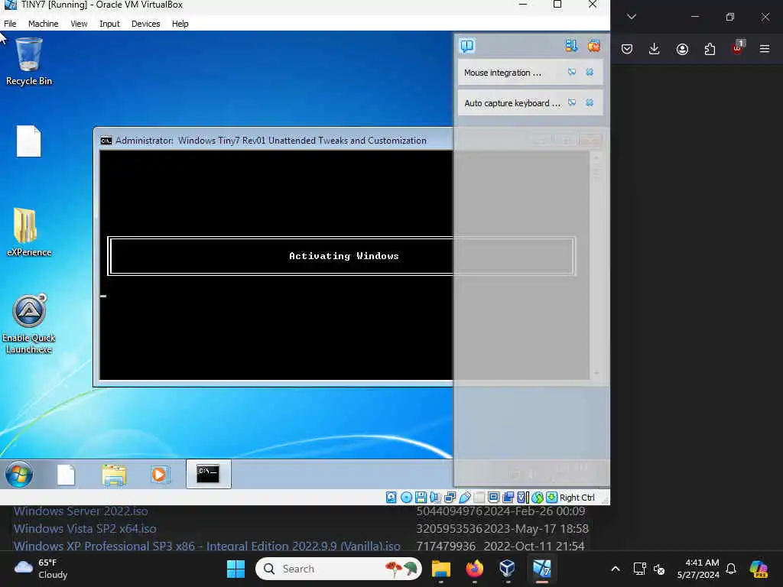
Task: Open Windows Explorer from Windows 7 taskbar
Action: [114, 475]
